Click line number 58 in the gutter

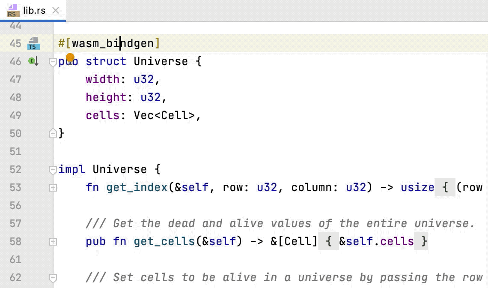pyautogui.click(x=15, y=242)
